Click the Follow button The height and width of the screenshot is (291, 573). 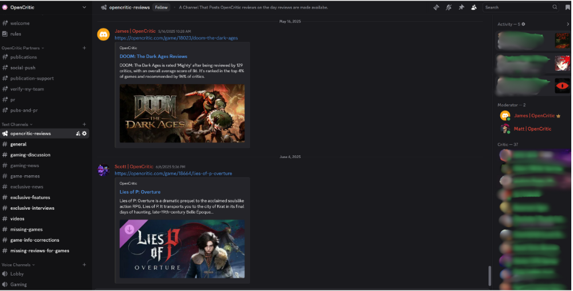161,7
